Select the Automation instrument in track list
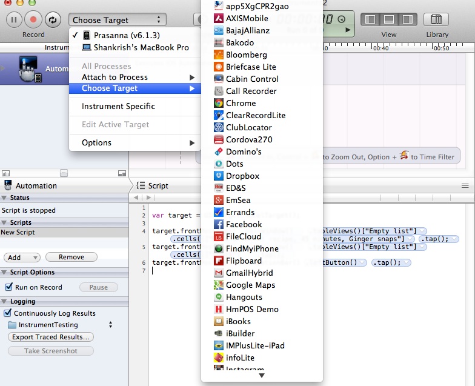The height and width of the screenshot is (386, 475). pyautogui.click(x=35, y=69)
